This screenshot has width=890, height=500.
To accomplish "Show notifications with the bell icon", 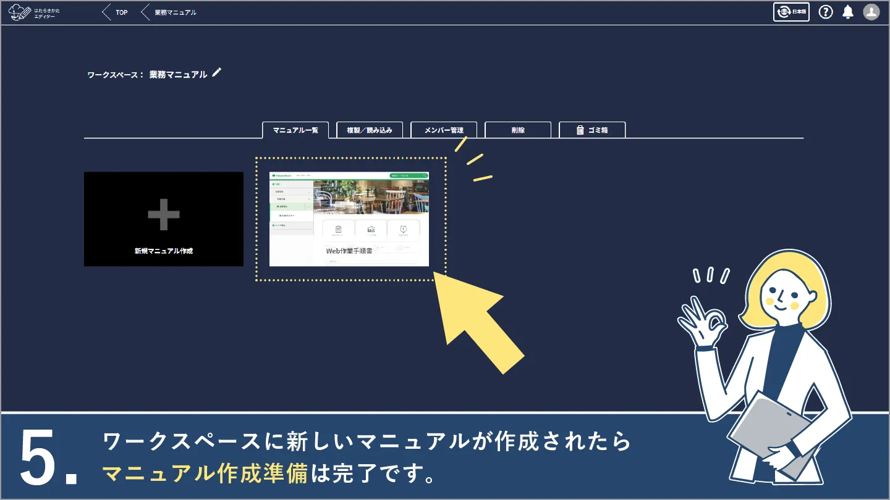I will pyautogui.click(x=848, y=12).
